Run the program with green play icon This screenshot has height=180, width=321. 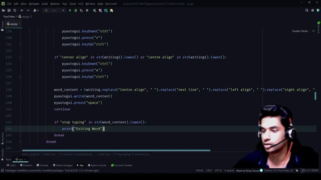pos(70,10)
